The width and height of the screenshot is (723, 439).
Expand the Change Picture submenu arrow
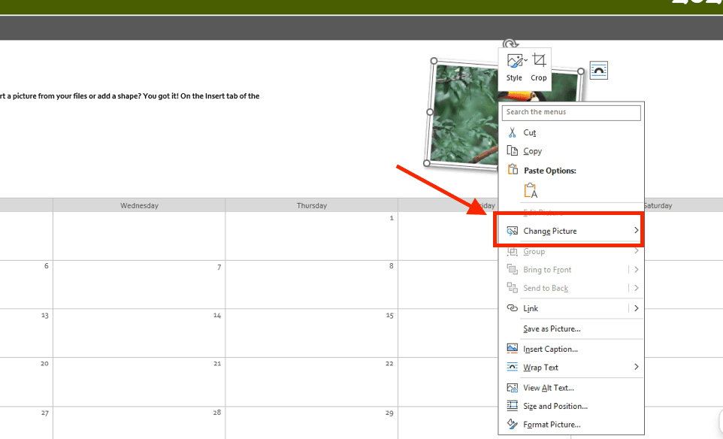pyautogui.click(x=637, y=230)
